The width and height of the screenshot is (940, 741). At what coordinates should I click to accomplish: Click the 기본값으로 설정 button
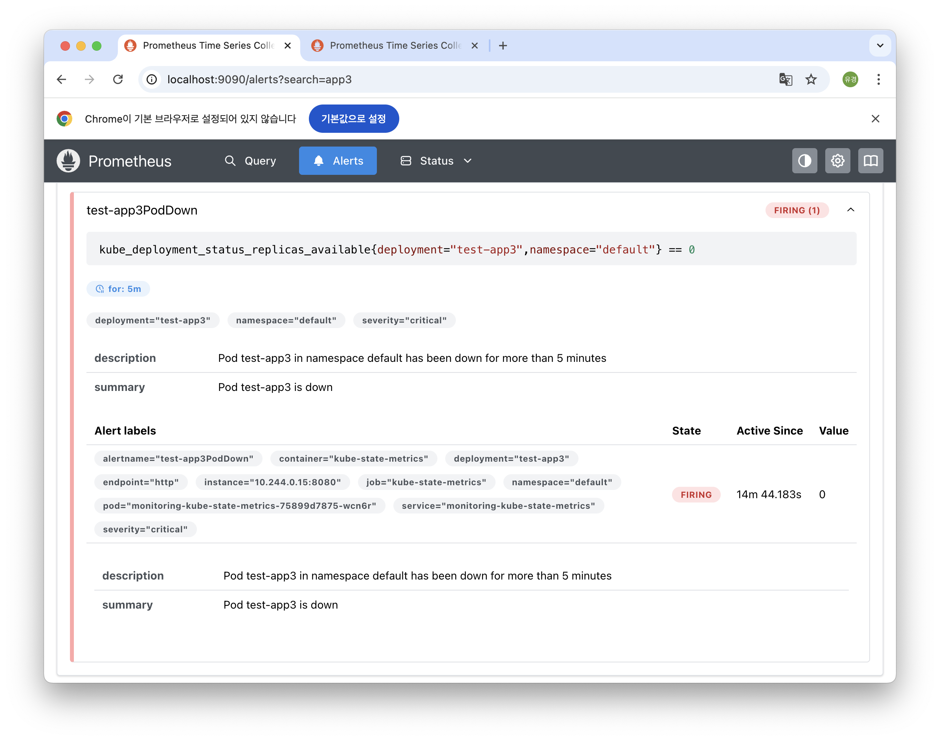[353, 119]
